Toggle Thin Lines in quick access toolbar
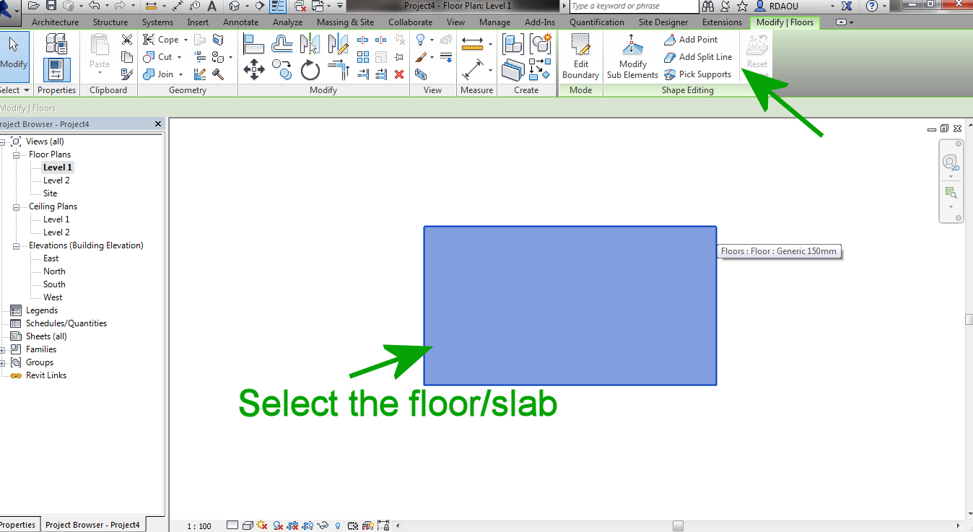Image resolution: width=973 pixels, height=532 pixels. point(278,6)
